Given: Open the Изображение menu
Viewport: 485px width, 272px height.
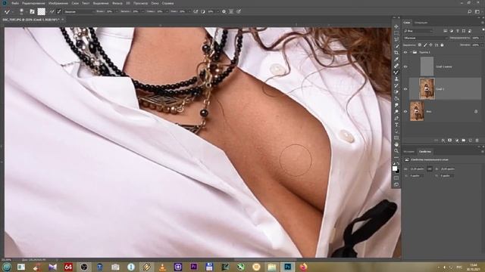Looking at the screenshot, I should 58,3.
